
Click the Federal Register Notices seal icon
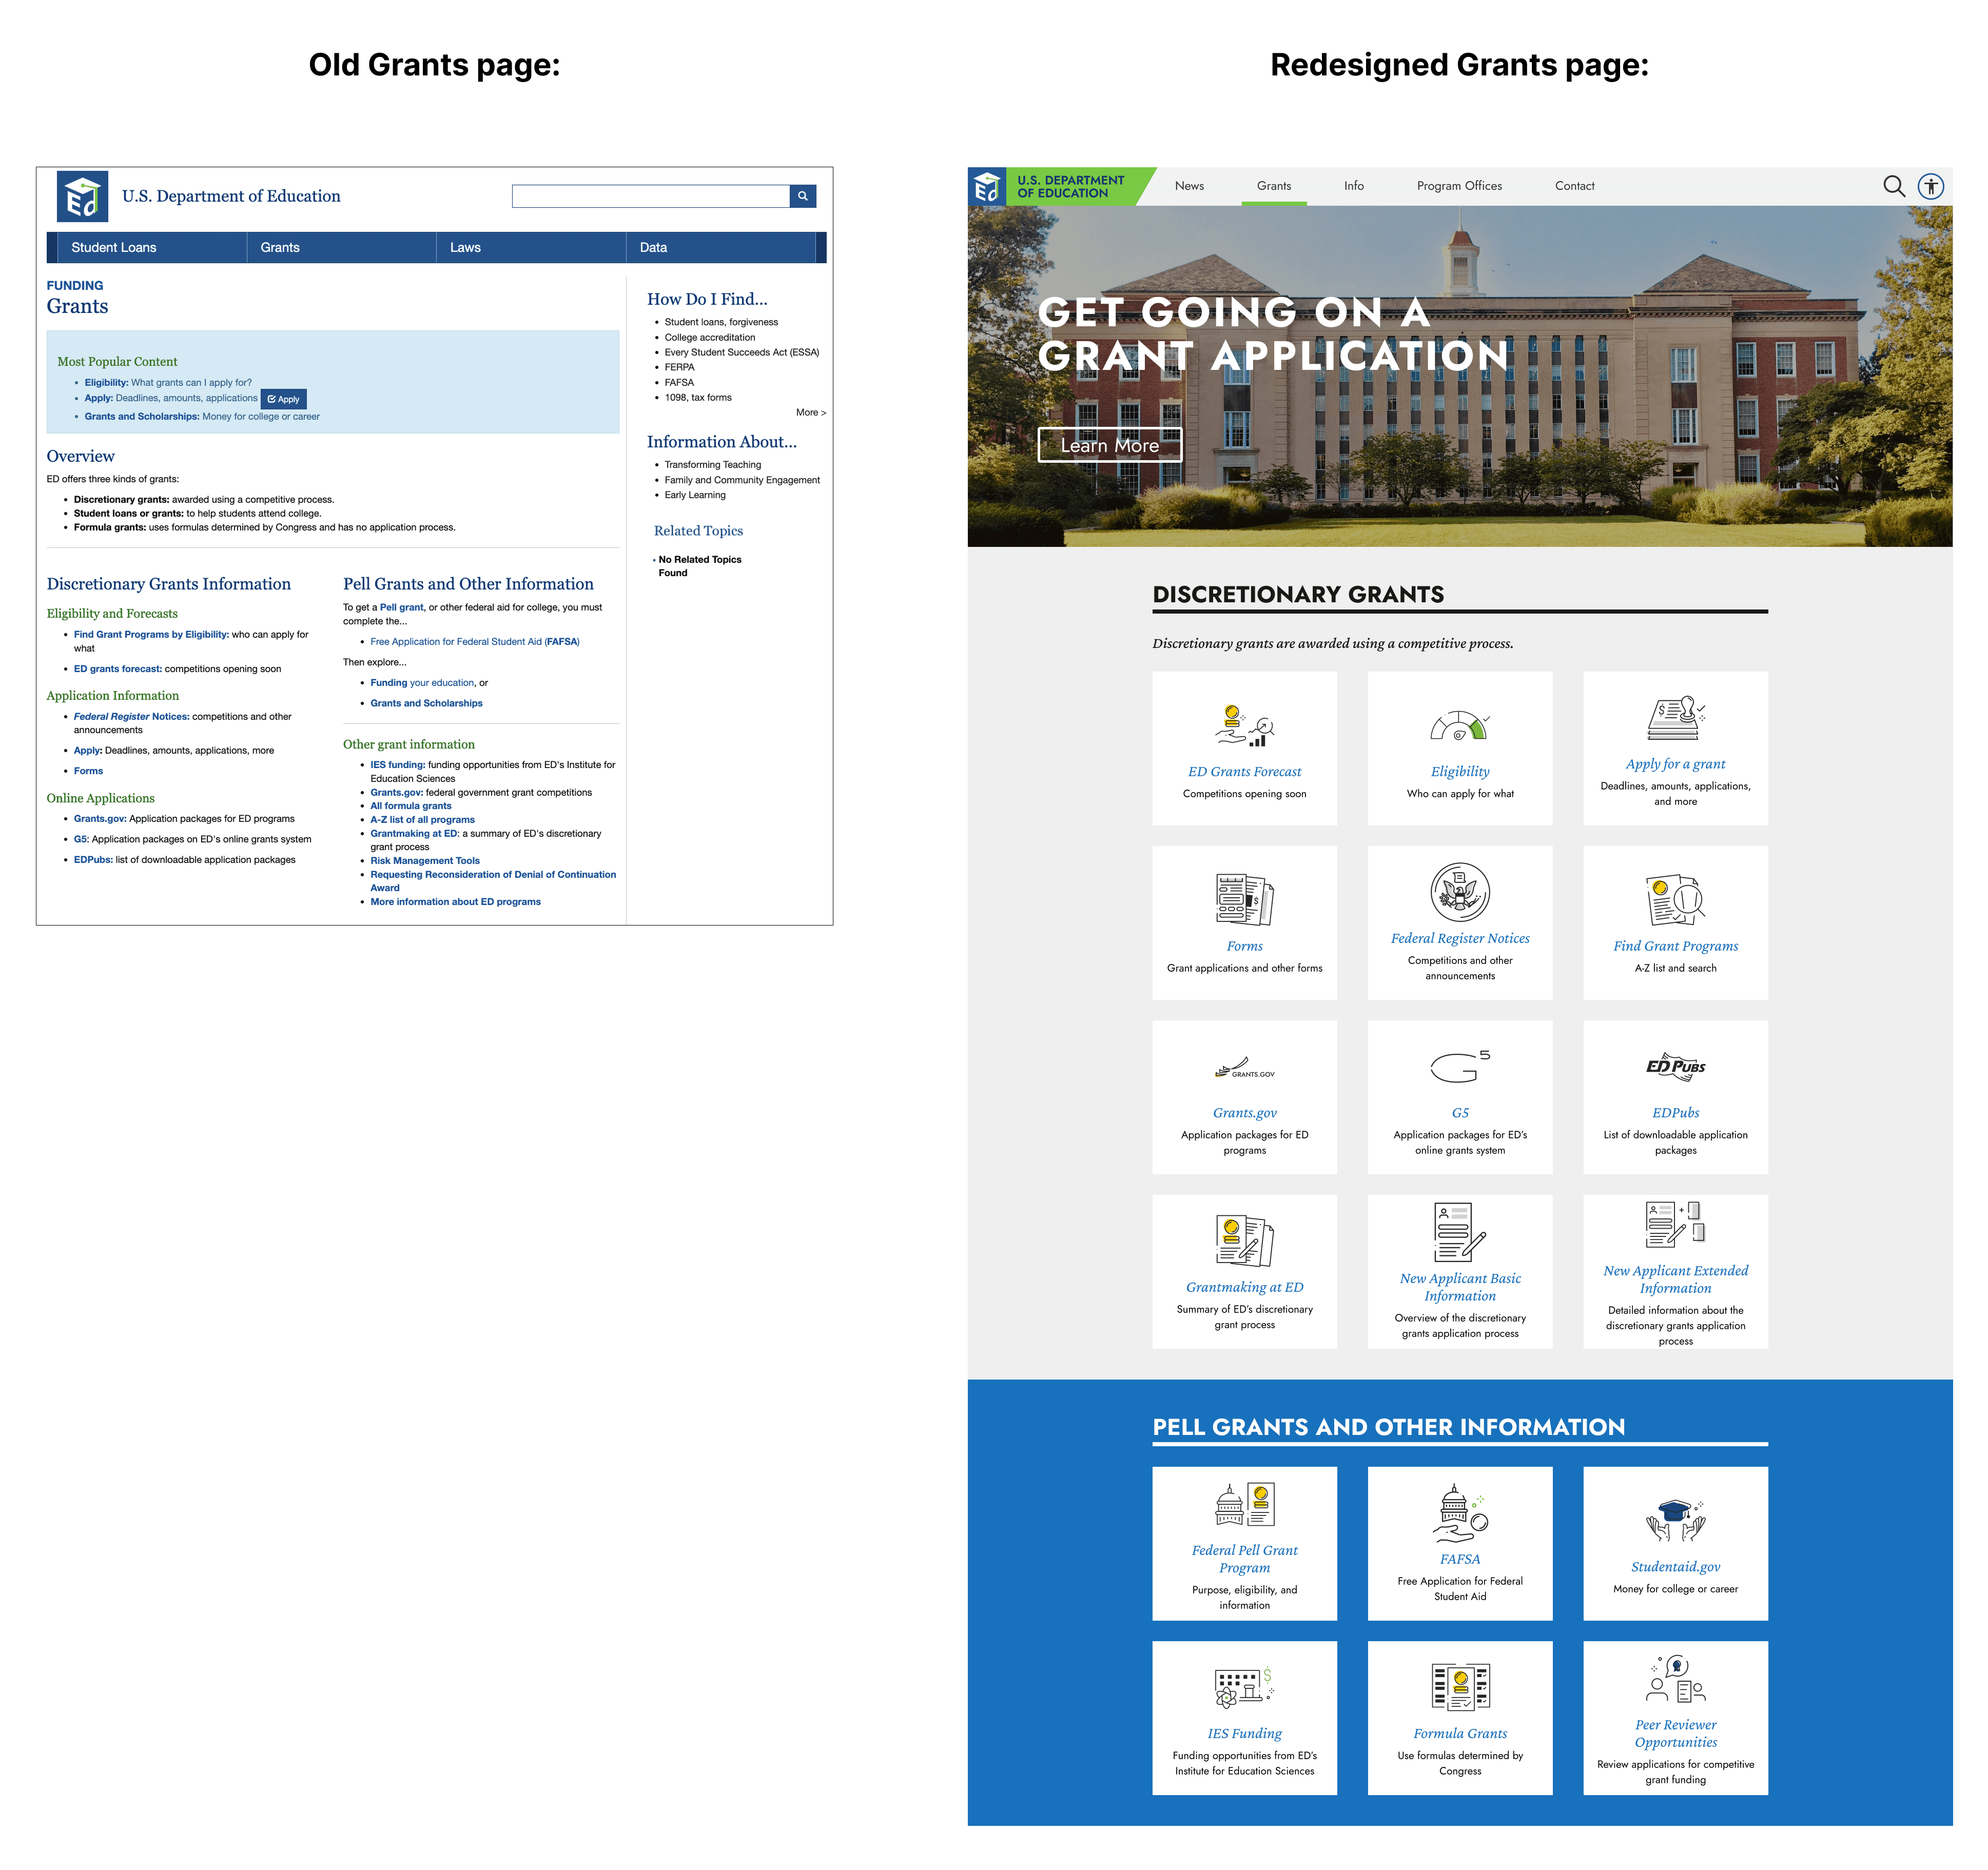(1459, 892)
